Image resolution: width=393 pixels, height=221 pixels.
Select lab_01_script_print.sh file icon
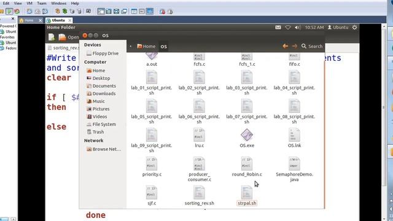[x=152, y=77]
